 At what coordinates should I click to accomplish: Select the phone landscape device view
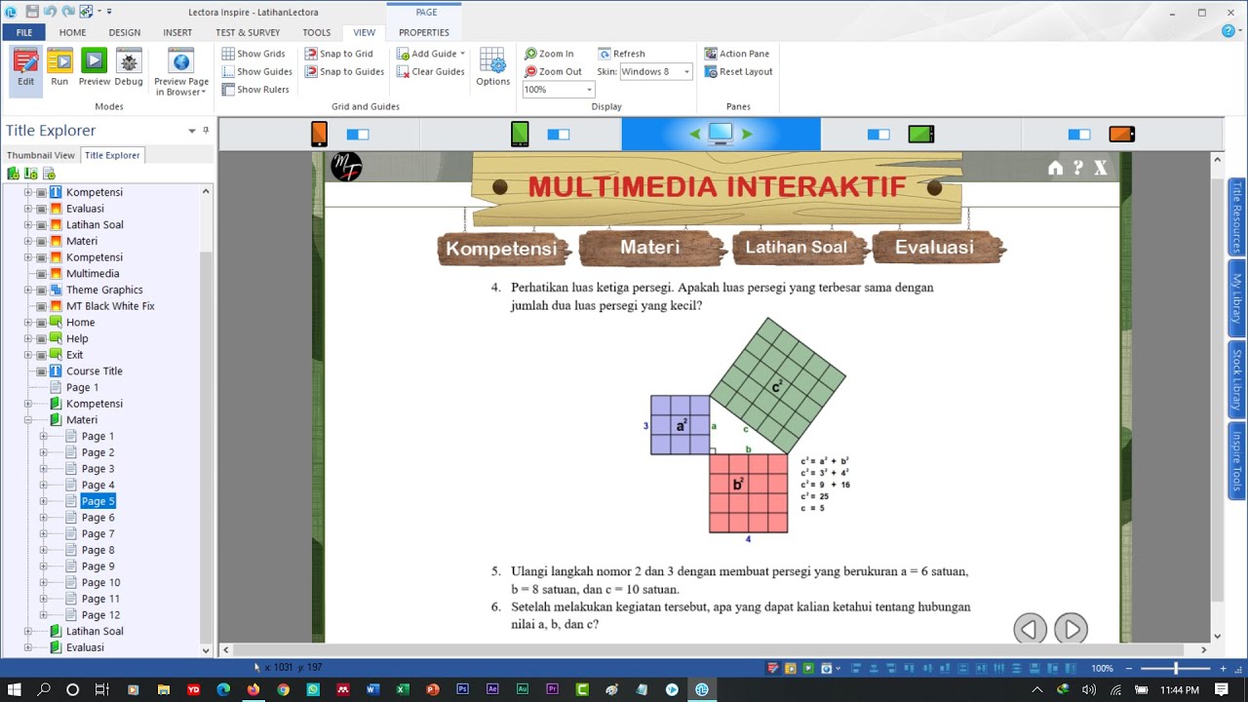pyautogui.click(x=1122, y=135)
